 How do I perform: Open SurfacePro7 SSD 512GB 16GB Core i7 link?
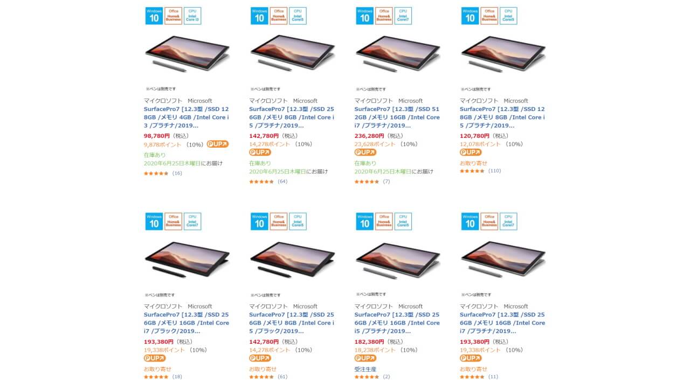tap(397, 117)
